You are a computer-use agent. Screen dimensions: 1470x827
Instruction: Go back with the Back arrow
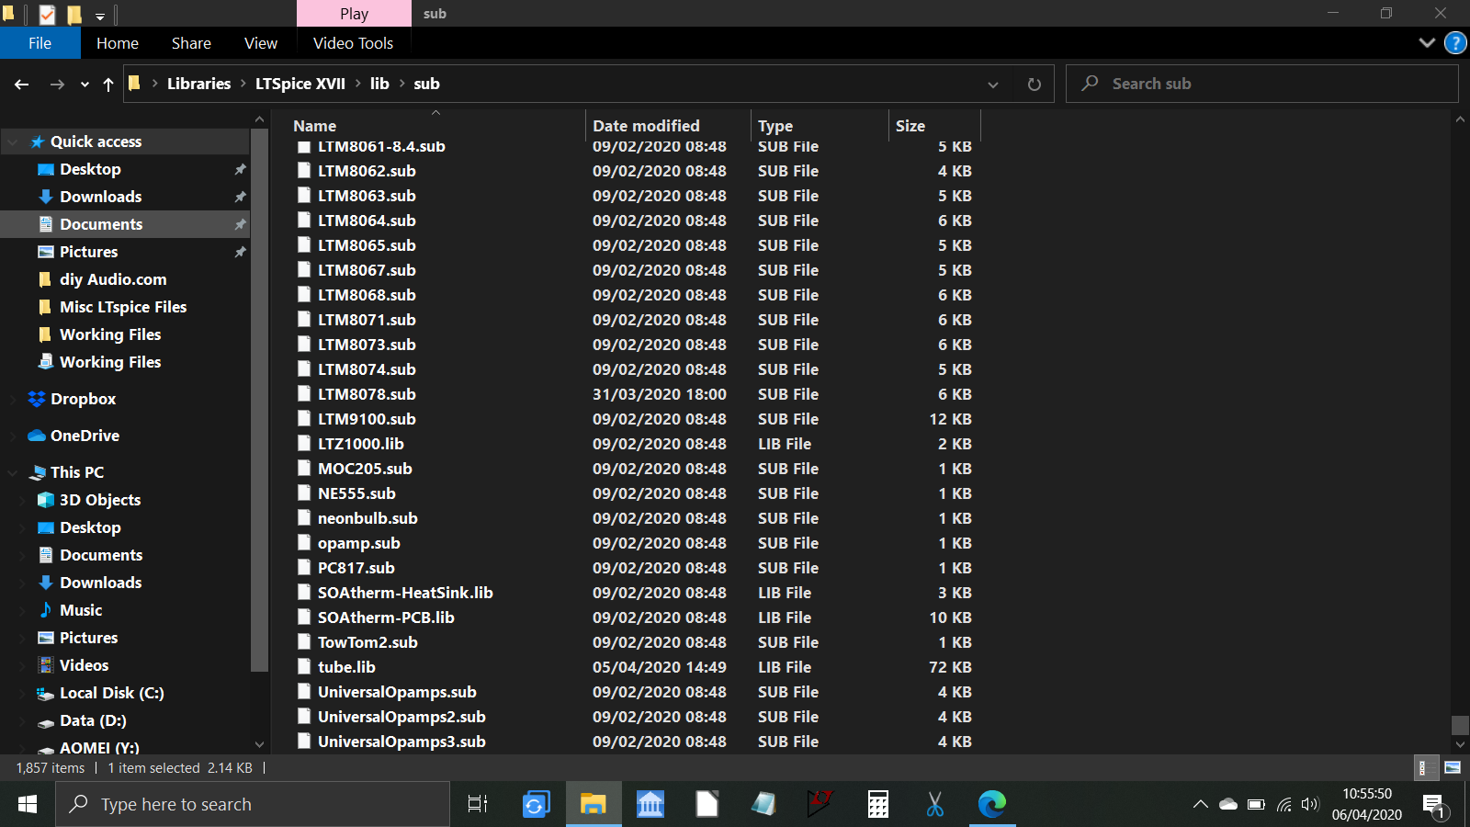[x=22, y=84]
